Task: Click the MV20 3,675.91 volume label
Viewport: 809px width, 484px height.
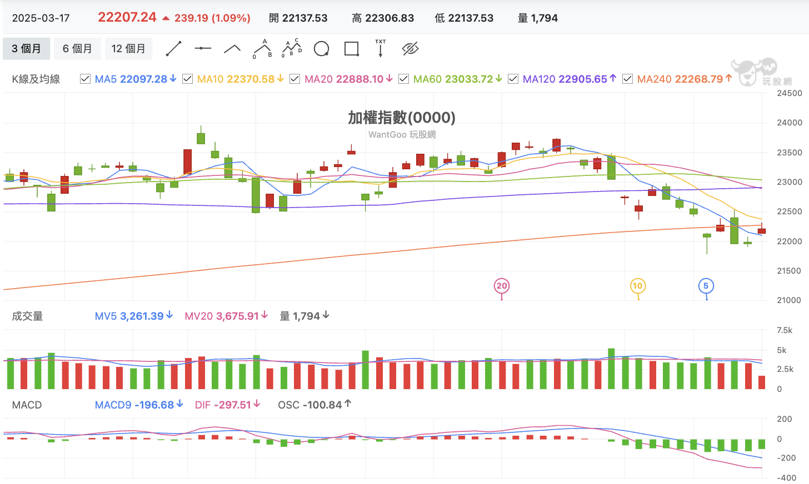Action: click(x=227, y=316)
